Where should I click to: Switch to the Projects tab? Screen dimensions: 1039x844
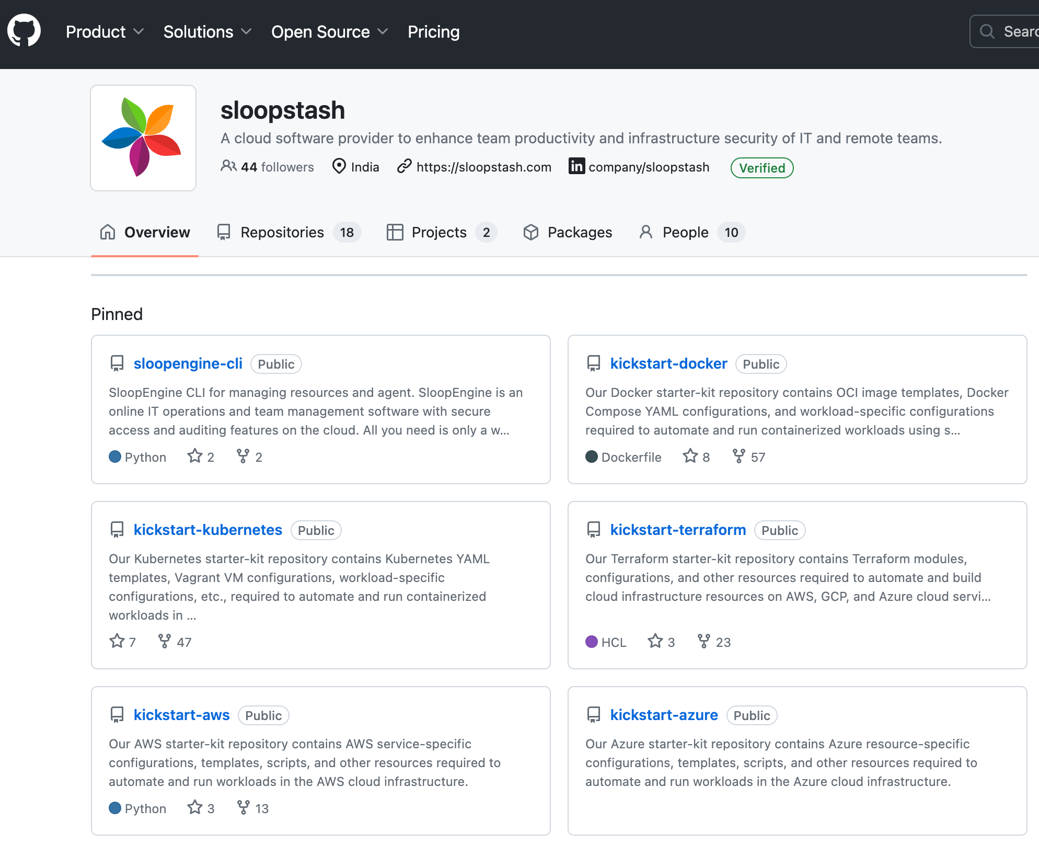click(442, 232)
